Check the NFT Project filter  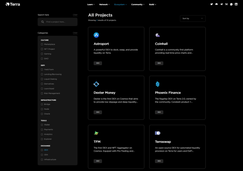tap(42, 49)
